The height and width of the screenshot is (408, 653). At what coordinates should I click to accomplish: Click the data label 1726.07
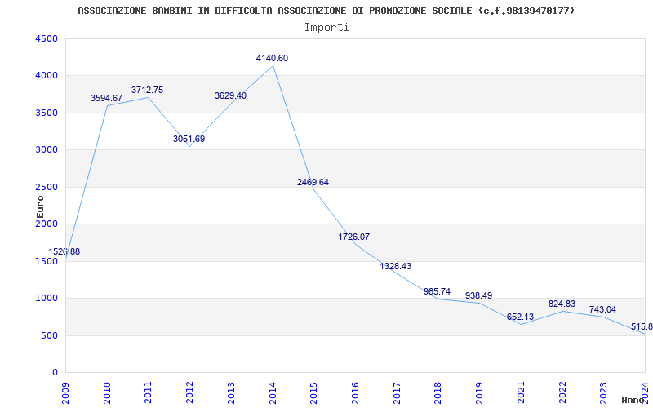[354, 237]
